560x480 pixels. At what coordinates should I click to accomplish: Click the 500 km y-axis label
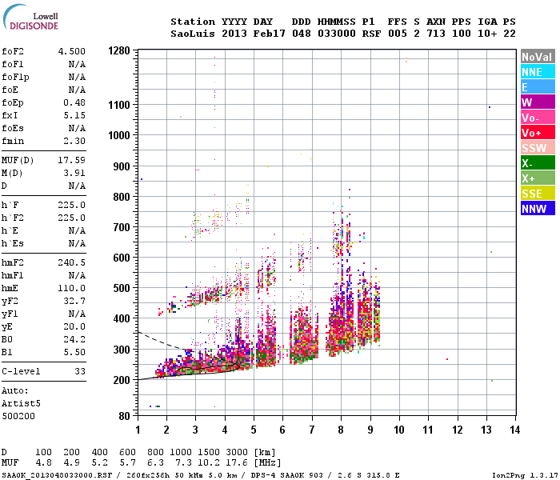point(122,288)
